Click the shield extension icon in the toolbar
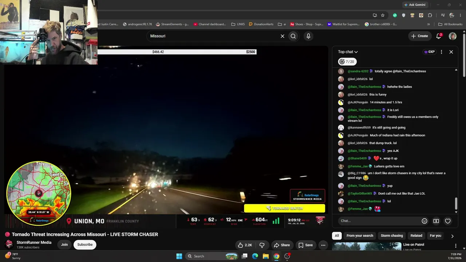 [403, 15]
